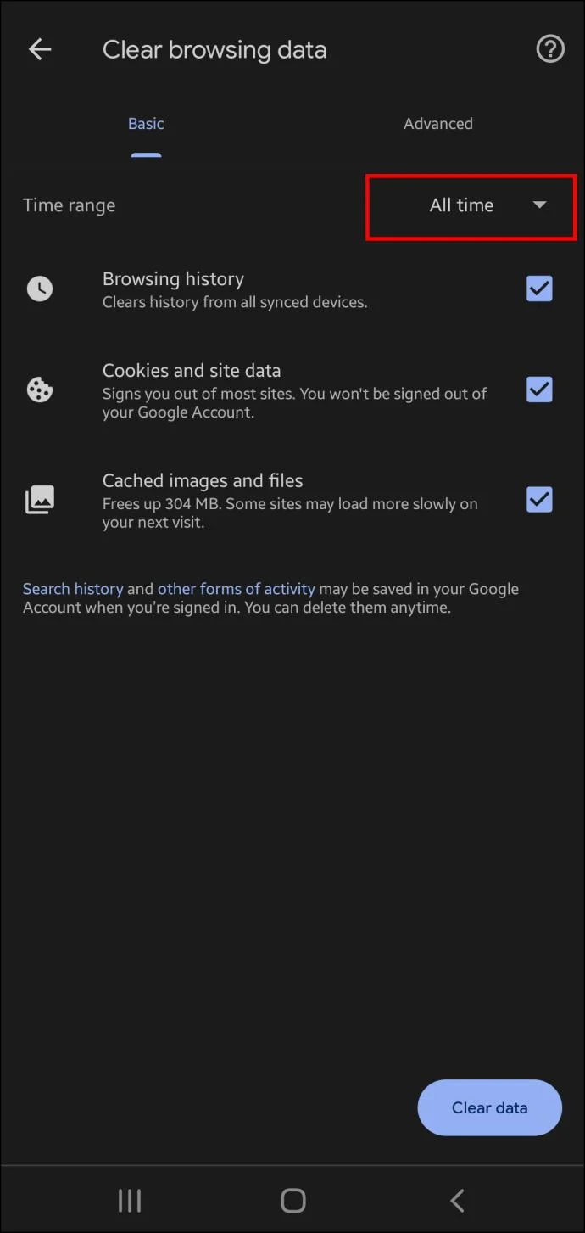Click the image icon beside Cached images and files
Screen dimensions: 585x1233
point(39,500)
